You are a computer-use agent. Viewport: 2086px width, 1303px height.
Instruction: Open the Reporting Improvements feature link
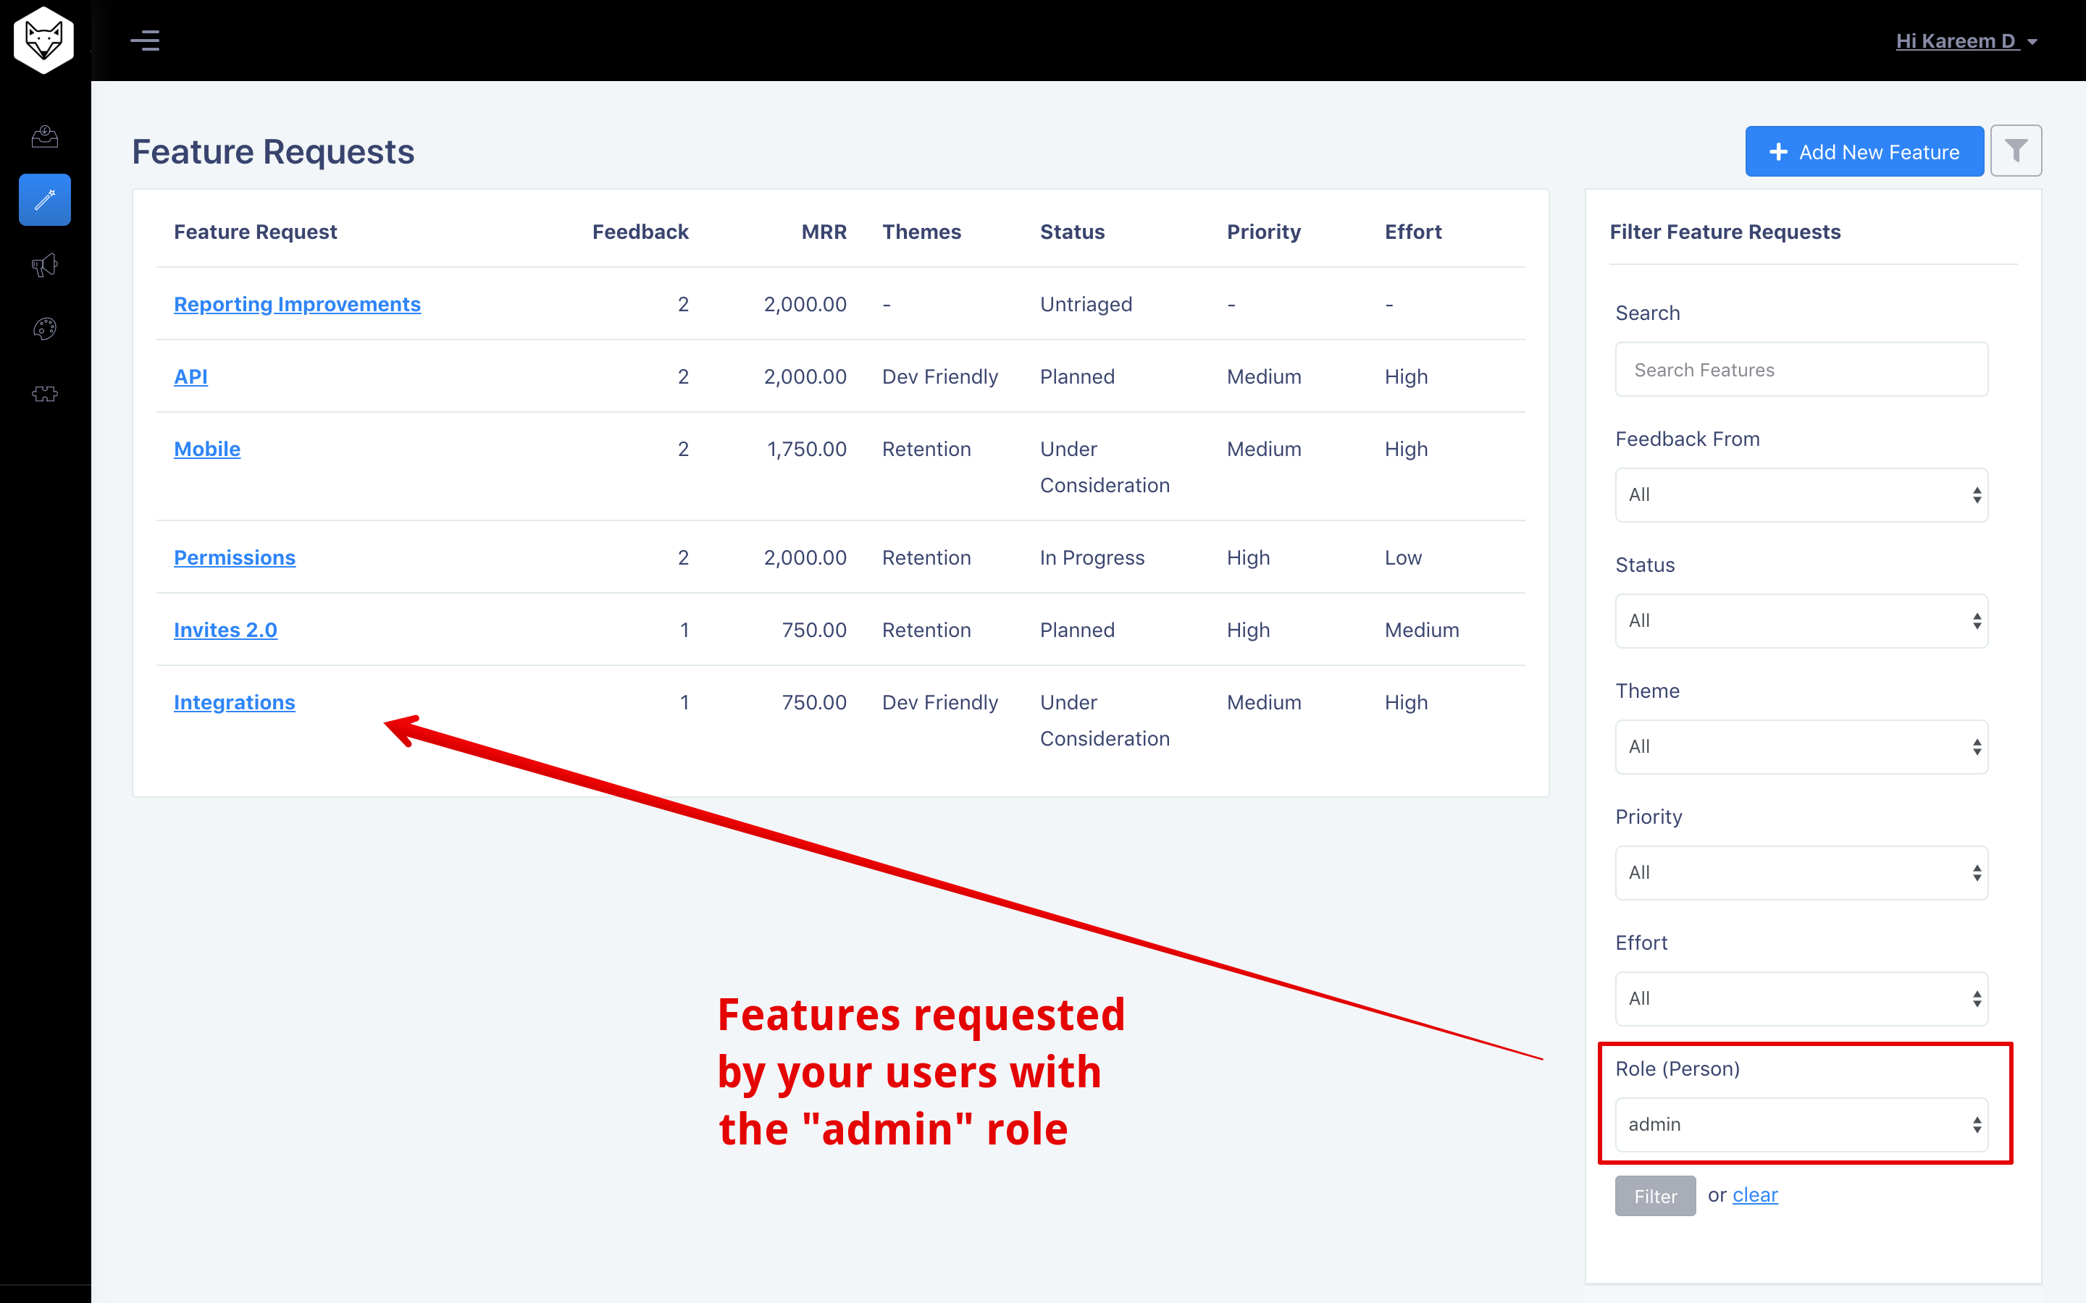[298, 304]
